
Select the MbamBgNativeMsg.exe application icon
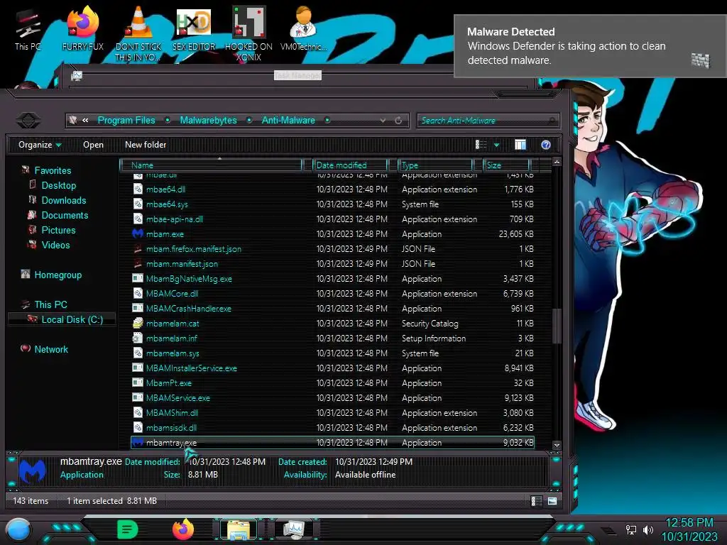(138, 278)
